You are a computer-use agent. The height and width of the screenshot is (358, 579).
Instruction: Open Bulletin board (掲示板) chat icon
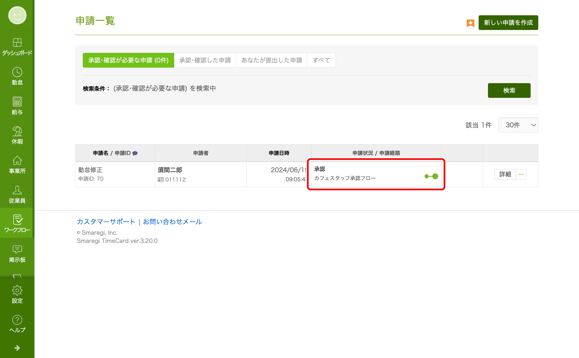17,249
